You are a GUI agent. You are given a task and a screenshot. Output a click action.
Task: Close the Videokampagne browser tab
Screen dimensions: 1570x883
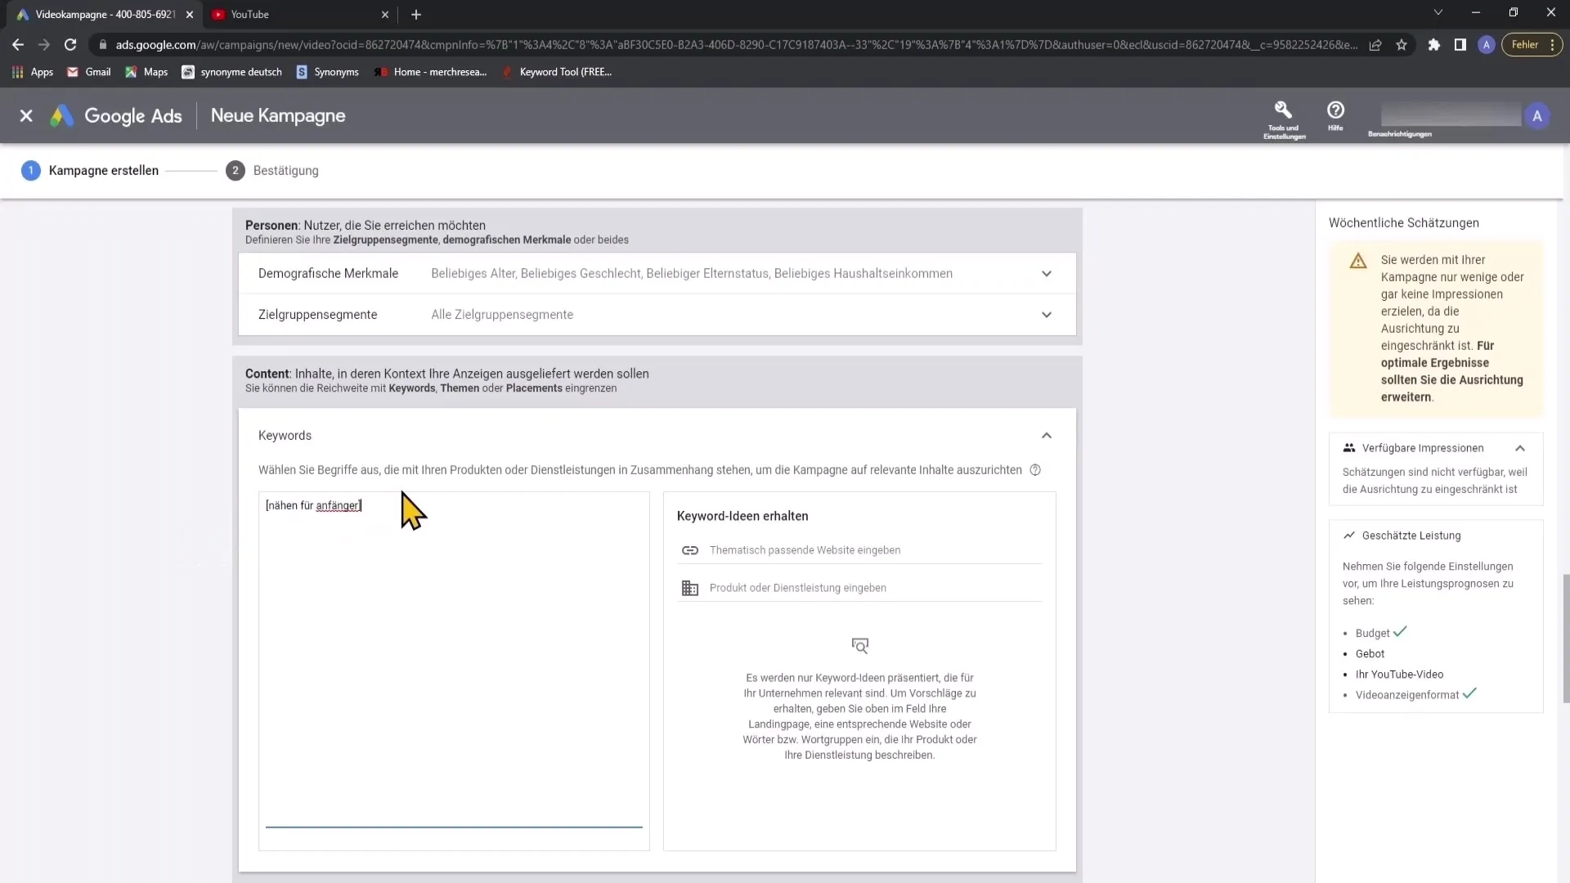coord(189,15)
